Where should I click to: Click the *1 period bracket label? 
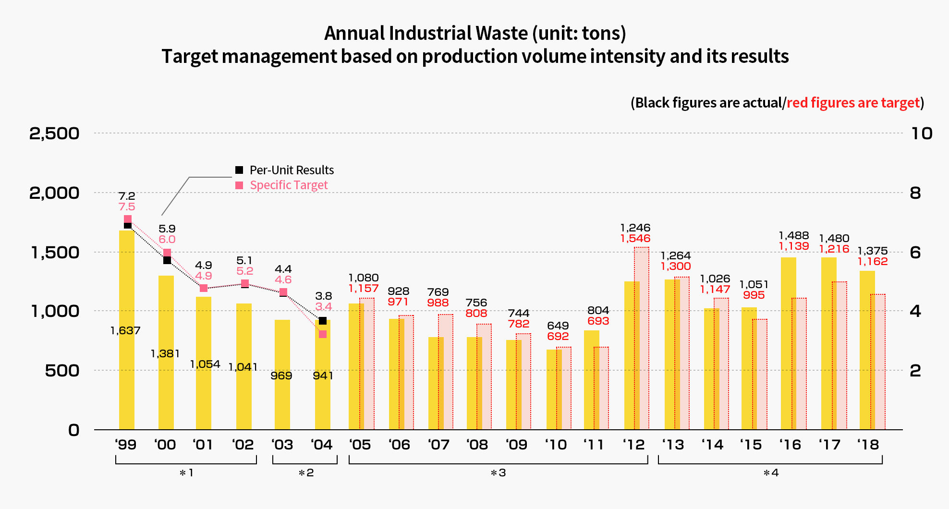[x=186, y=473]
